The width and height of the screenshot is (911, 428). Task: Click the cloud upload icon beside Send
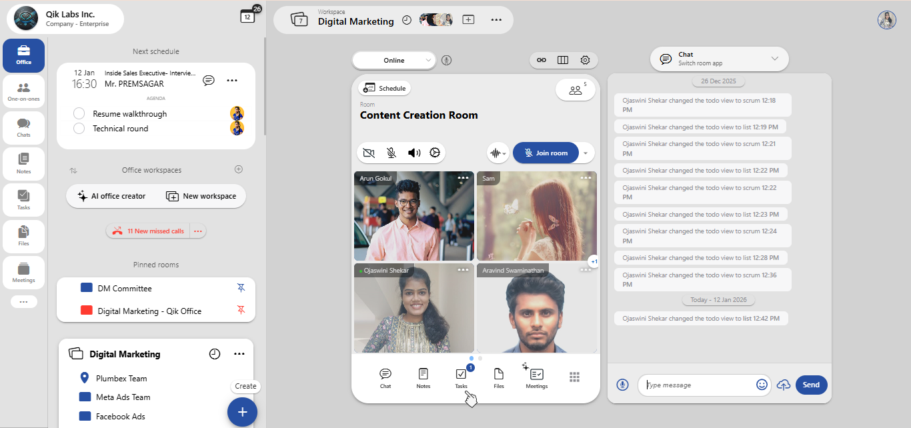[x=784, y=385]
